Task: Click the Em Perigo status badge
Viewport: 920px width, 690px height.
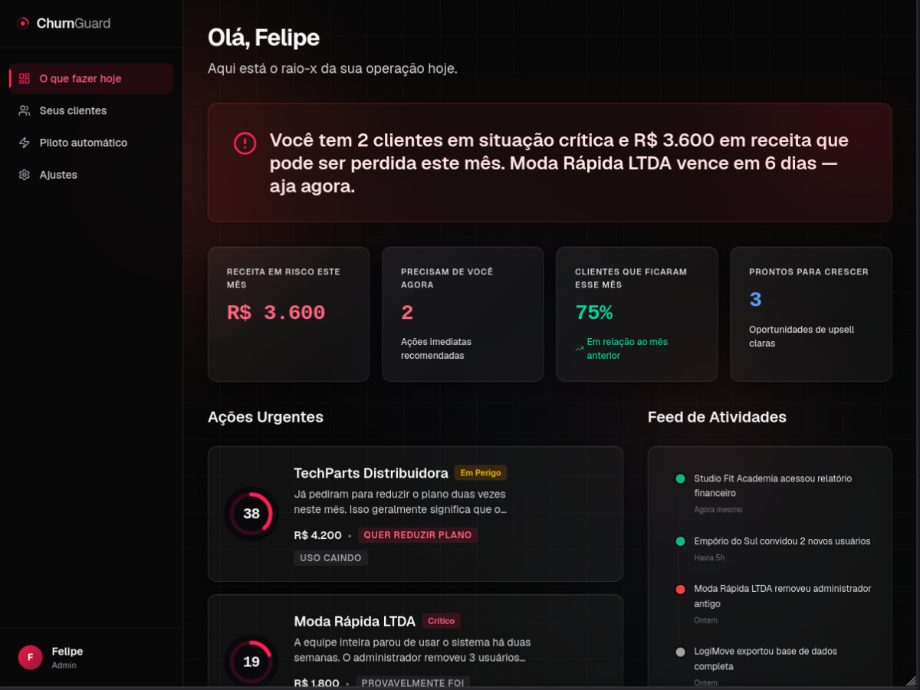Action: (x=481, y=473)
